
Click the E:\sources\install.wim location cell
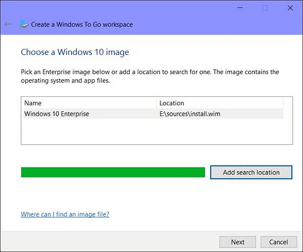click(190, 114)
